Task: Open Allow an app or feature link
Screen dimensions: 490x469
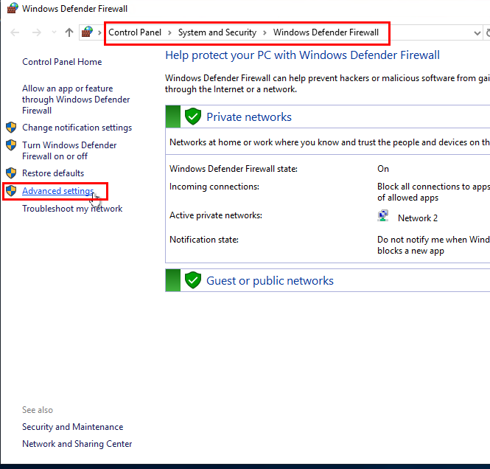Action: click(x=76, y=100)
